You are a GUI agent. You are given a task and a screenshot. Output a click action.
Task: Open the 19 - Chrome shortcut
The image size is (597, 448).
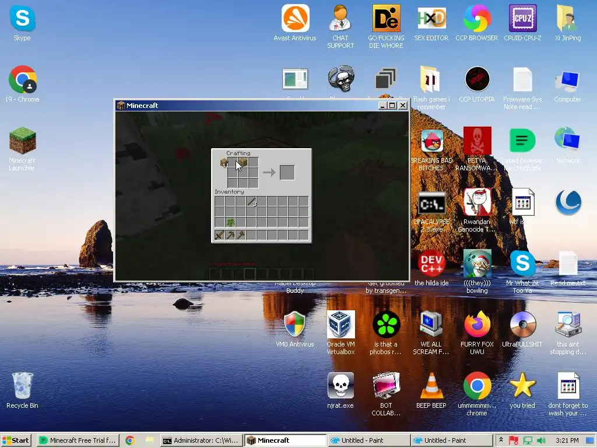point(23,84)
